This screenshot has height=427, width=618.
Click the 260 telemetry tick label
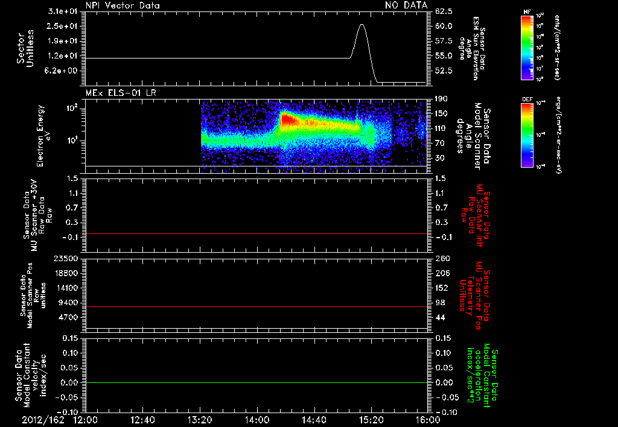(x=442, y=258)
